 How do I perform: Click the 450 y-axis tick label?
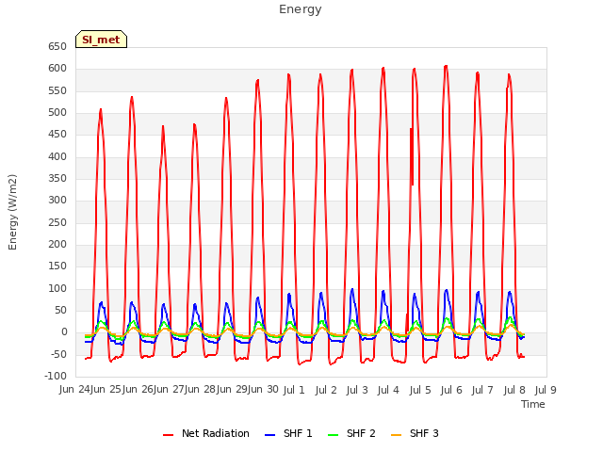click(x=57, y=135)
